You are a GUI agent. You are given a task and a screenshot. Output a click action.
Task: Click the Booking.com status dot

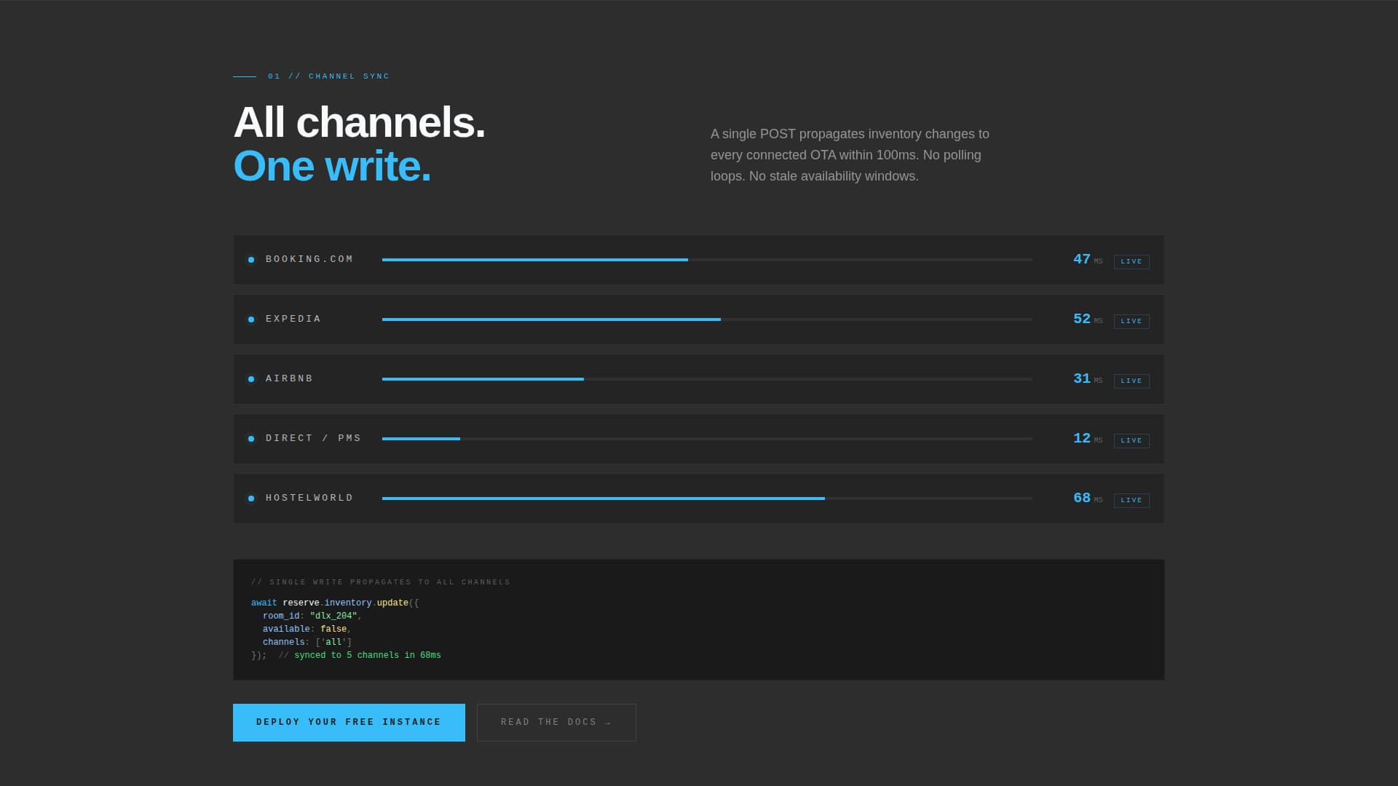(x=251, y=260)
